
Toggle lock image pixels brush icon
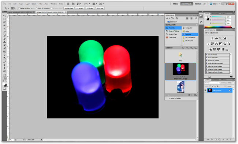click(212, 86)
